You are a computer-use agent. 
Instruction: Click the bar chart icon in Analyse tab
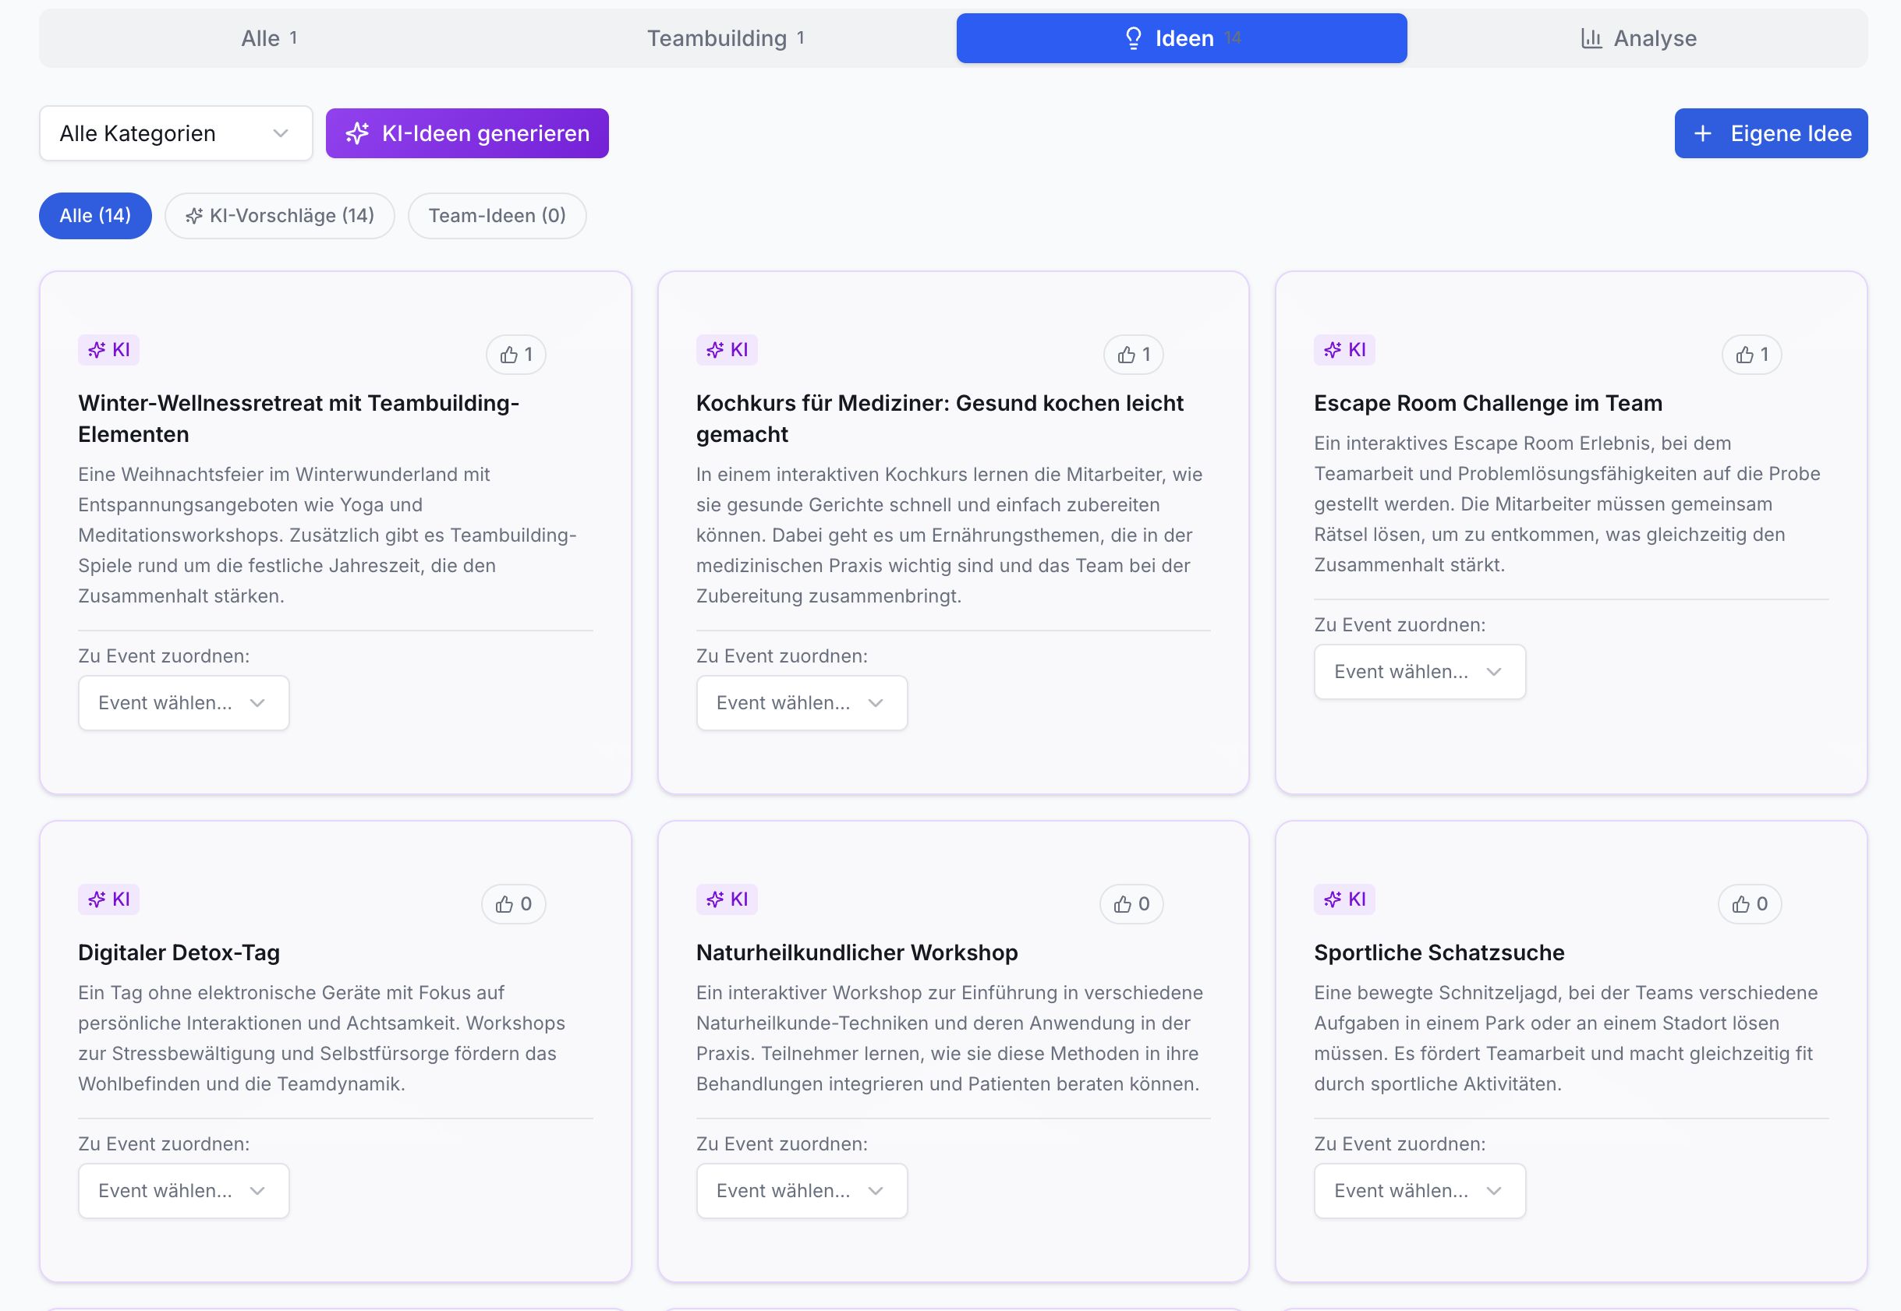coord(1591,39)
